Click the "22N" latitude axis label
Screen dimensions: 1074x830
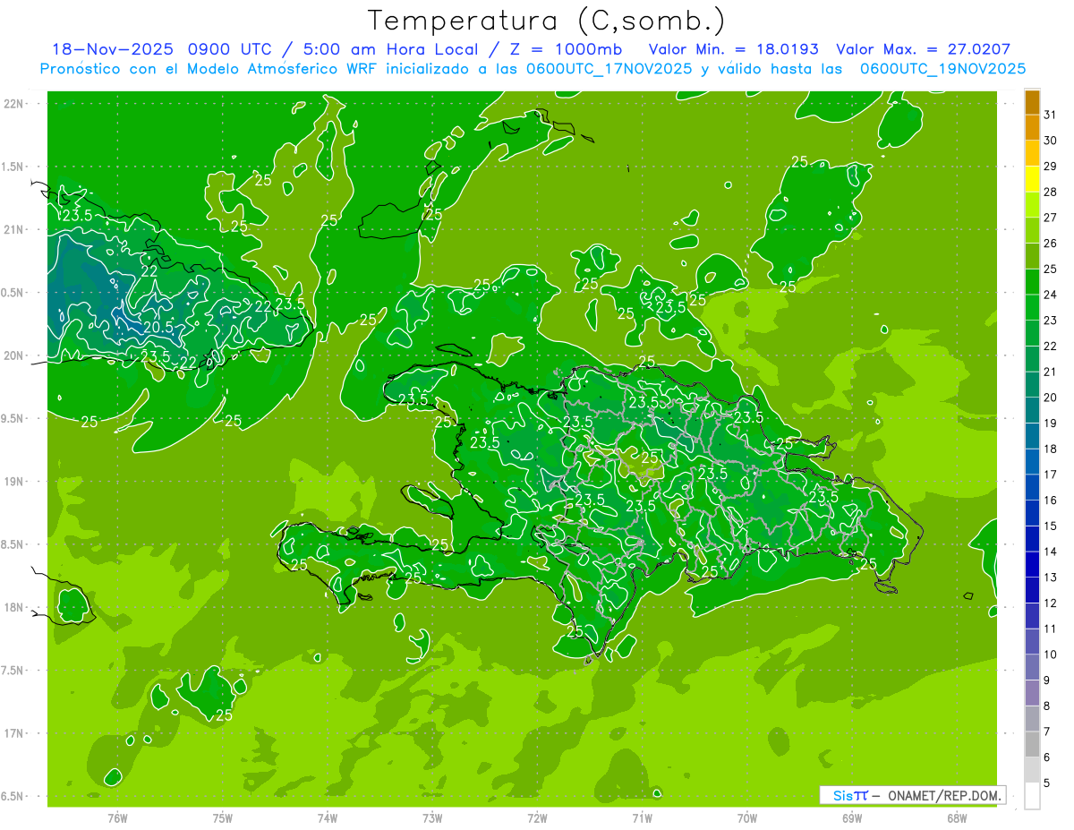(15, 103)
